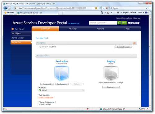
Task: Click the Search Microsoft input field
Action: point(103,23)
